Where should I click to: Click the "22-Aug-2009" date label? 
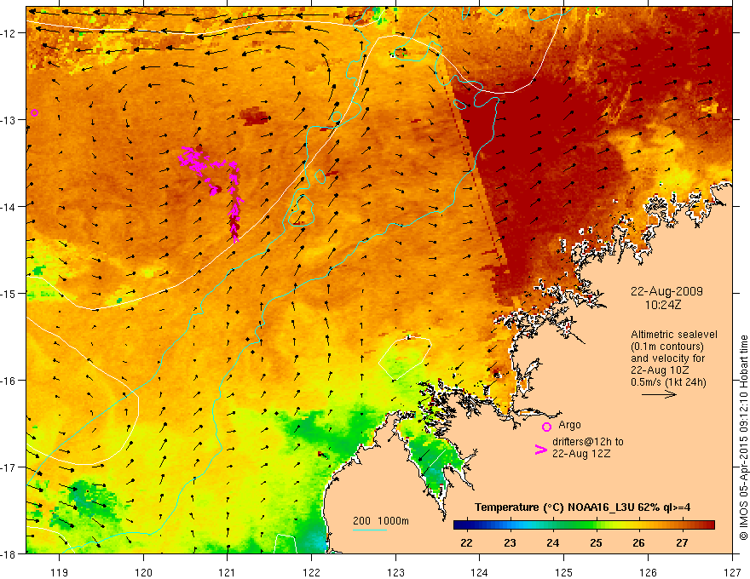coord(666,291)
